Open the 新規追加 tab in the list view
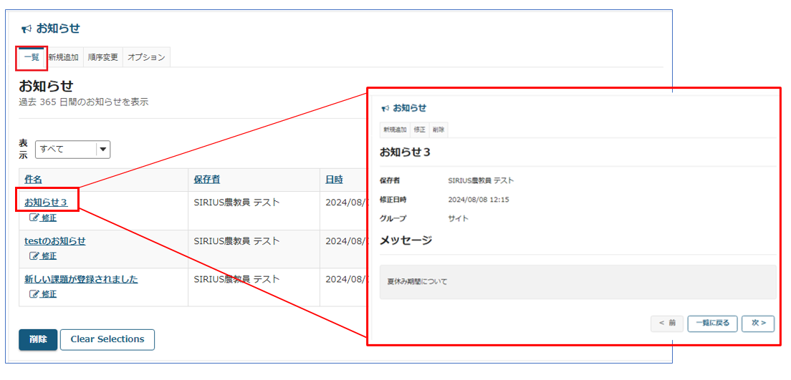Screen dimensions: 791x380 [64, 57]
